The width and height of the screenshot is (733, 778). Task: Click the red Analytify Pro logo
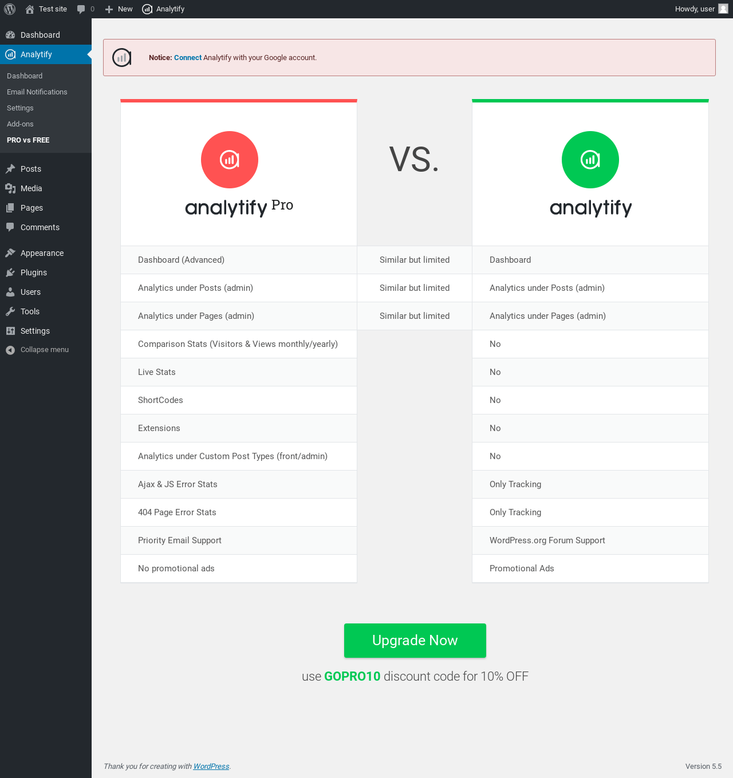(x=230, y=160)
